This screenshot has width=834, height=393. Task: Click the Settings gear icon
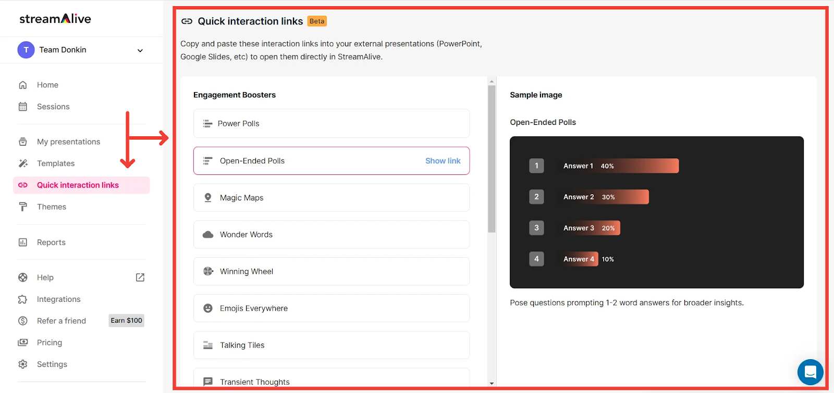pos(23,364)
